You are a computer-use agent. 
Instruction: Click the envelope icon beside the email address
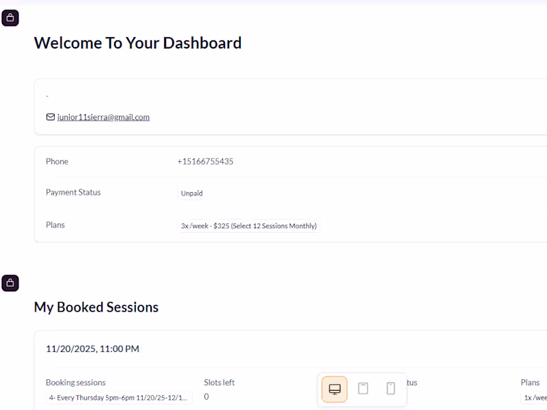50,117
